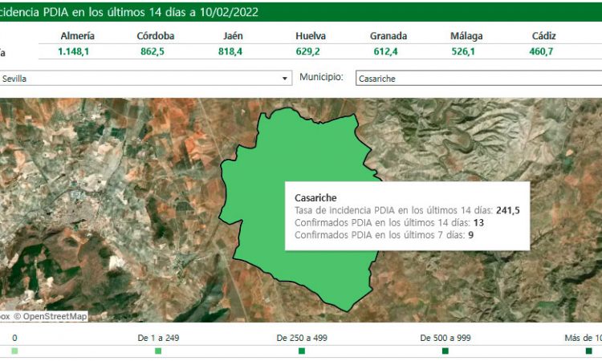Select the legend marker under De 1 a 249
The width and height of the screenshot is (602, 361).
[x=158, y=351]
